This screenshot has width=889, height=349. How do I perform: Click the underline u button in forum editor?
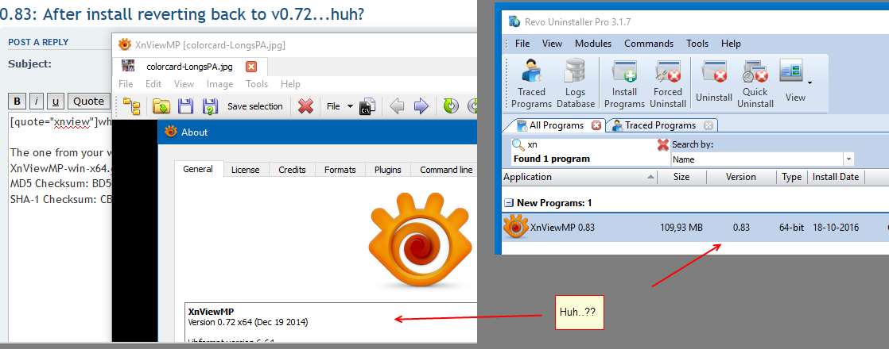coord(56,102)
